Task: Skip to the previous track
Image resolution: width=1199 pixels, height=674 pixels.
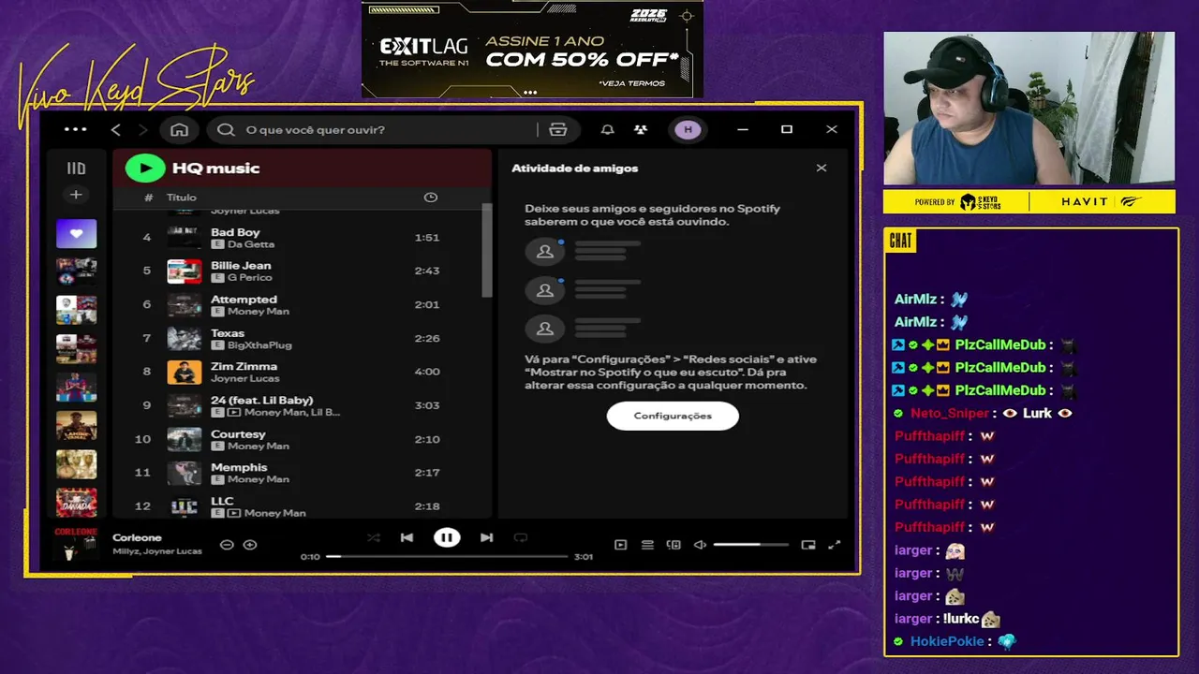Action: click(407, 537)
